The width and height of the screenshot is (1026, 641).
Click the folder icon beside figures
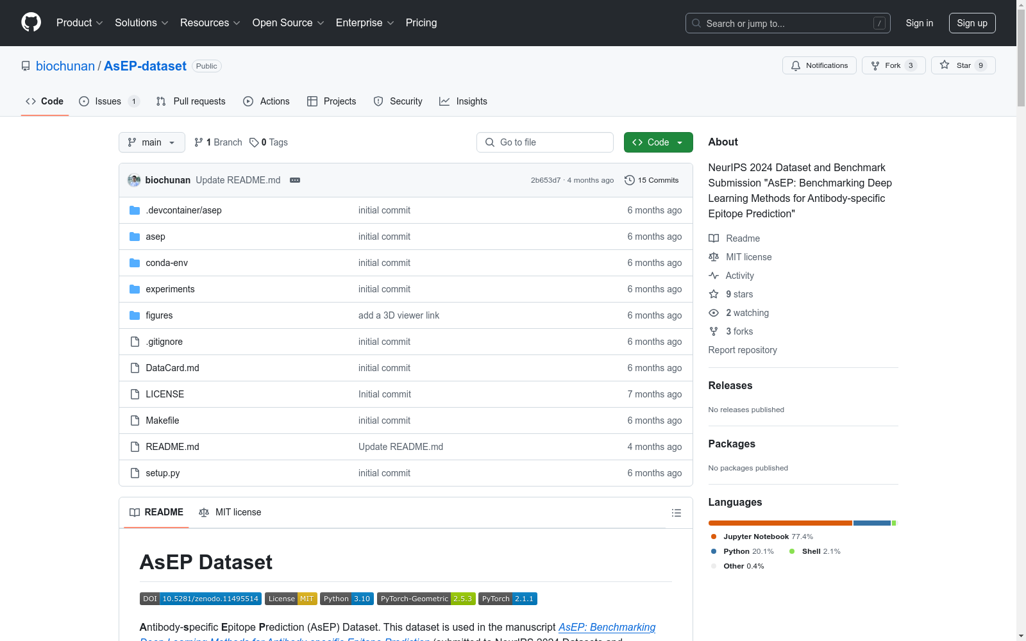pyautogui.click(x=135, y=315)
